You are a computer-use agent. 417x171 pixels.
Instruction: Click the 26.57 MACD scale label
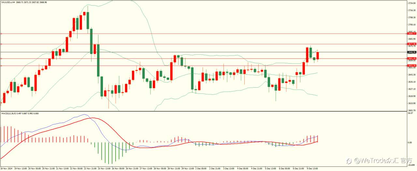pos(410,113)
